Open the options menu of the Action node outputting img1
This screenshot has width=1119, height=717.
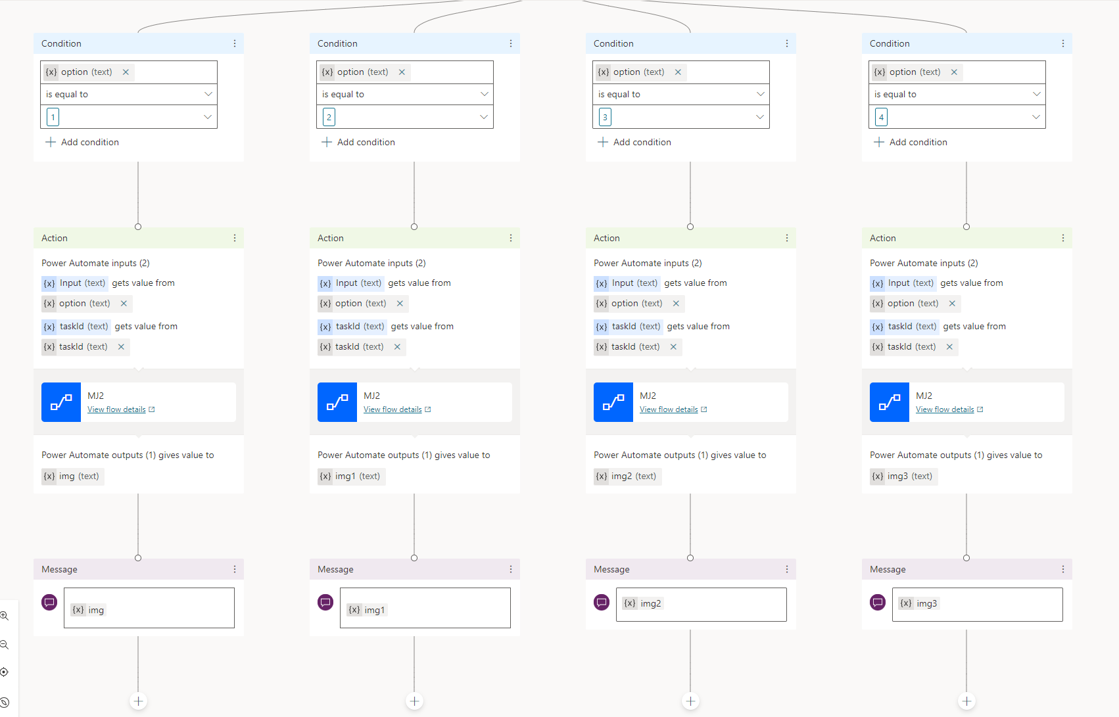tap(511, 238)
